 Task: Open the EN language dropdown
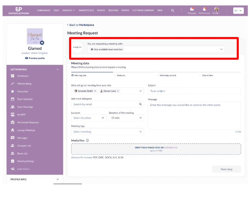238,11
